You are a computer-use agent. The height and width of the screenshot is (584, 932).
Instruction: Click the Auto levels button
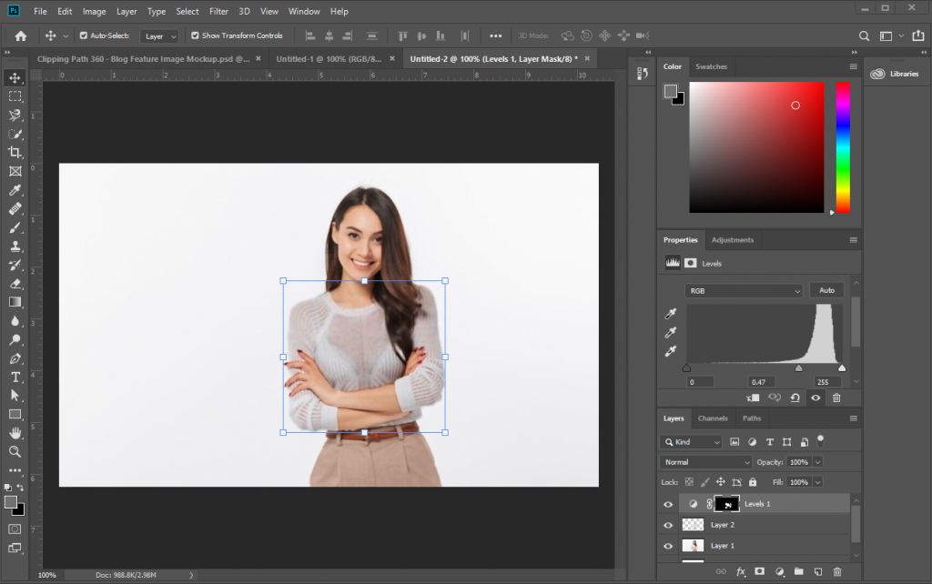tap(826, 290)
